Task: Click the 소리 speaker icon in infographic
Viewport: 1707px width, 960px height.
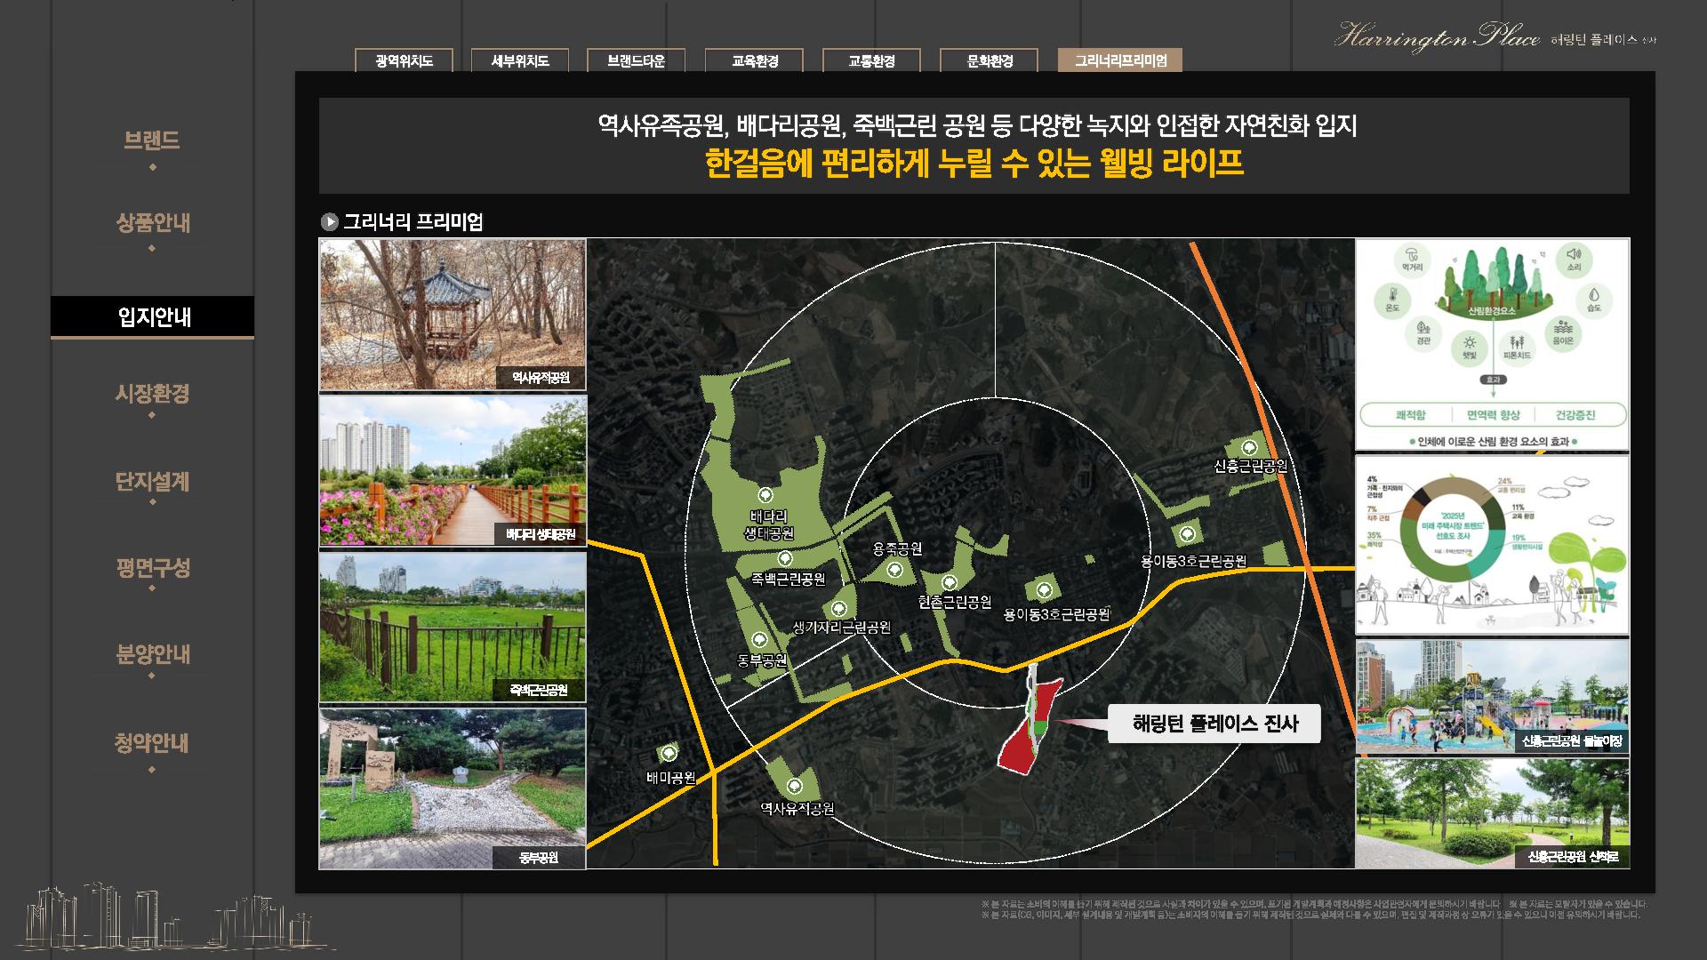Action: [x=1574, y=259]
